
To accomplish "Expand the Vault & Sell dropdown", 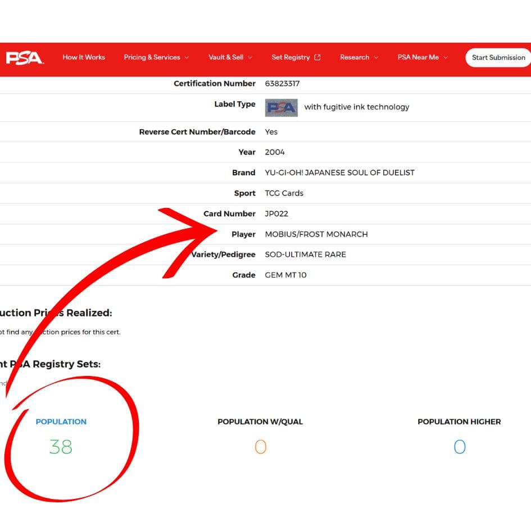I will click(230, 57).
